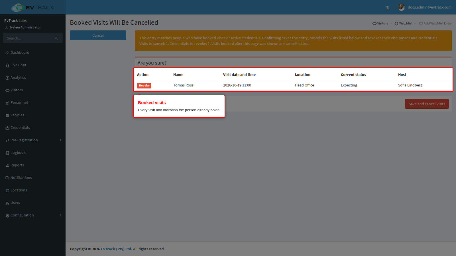Click the 2026-10-19 11:00 visit time
456x256 pixels.
237,85
